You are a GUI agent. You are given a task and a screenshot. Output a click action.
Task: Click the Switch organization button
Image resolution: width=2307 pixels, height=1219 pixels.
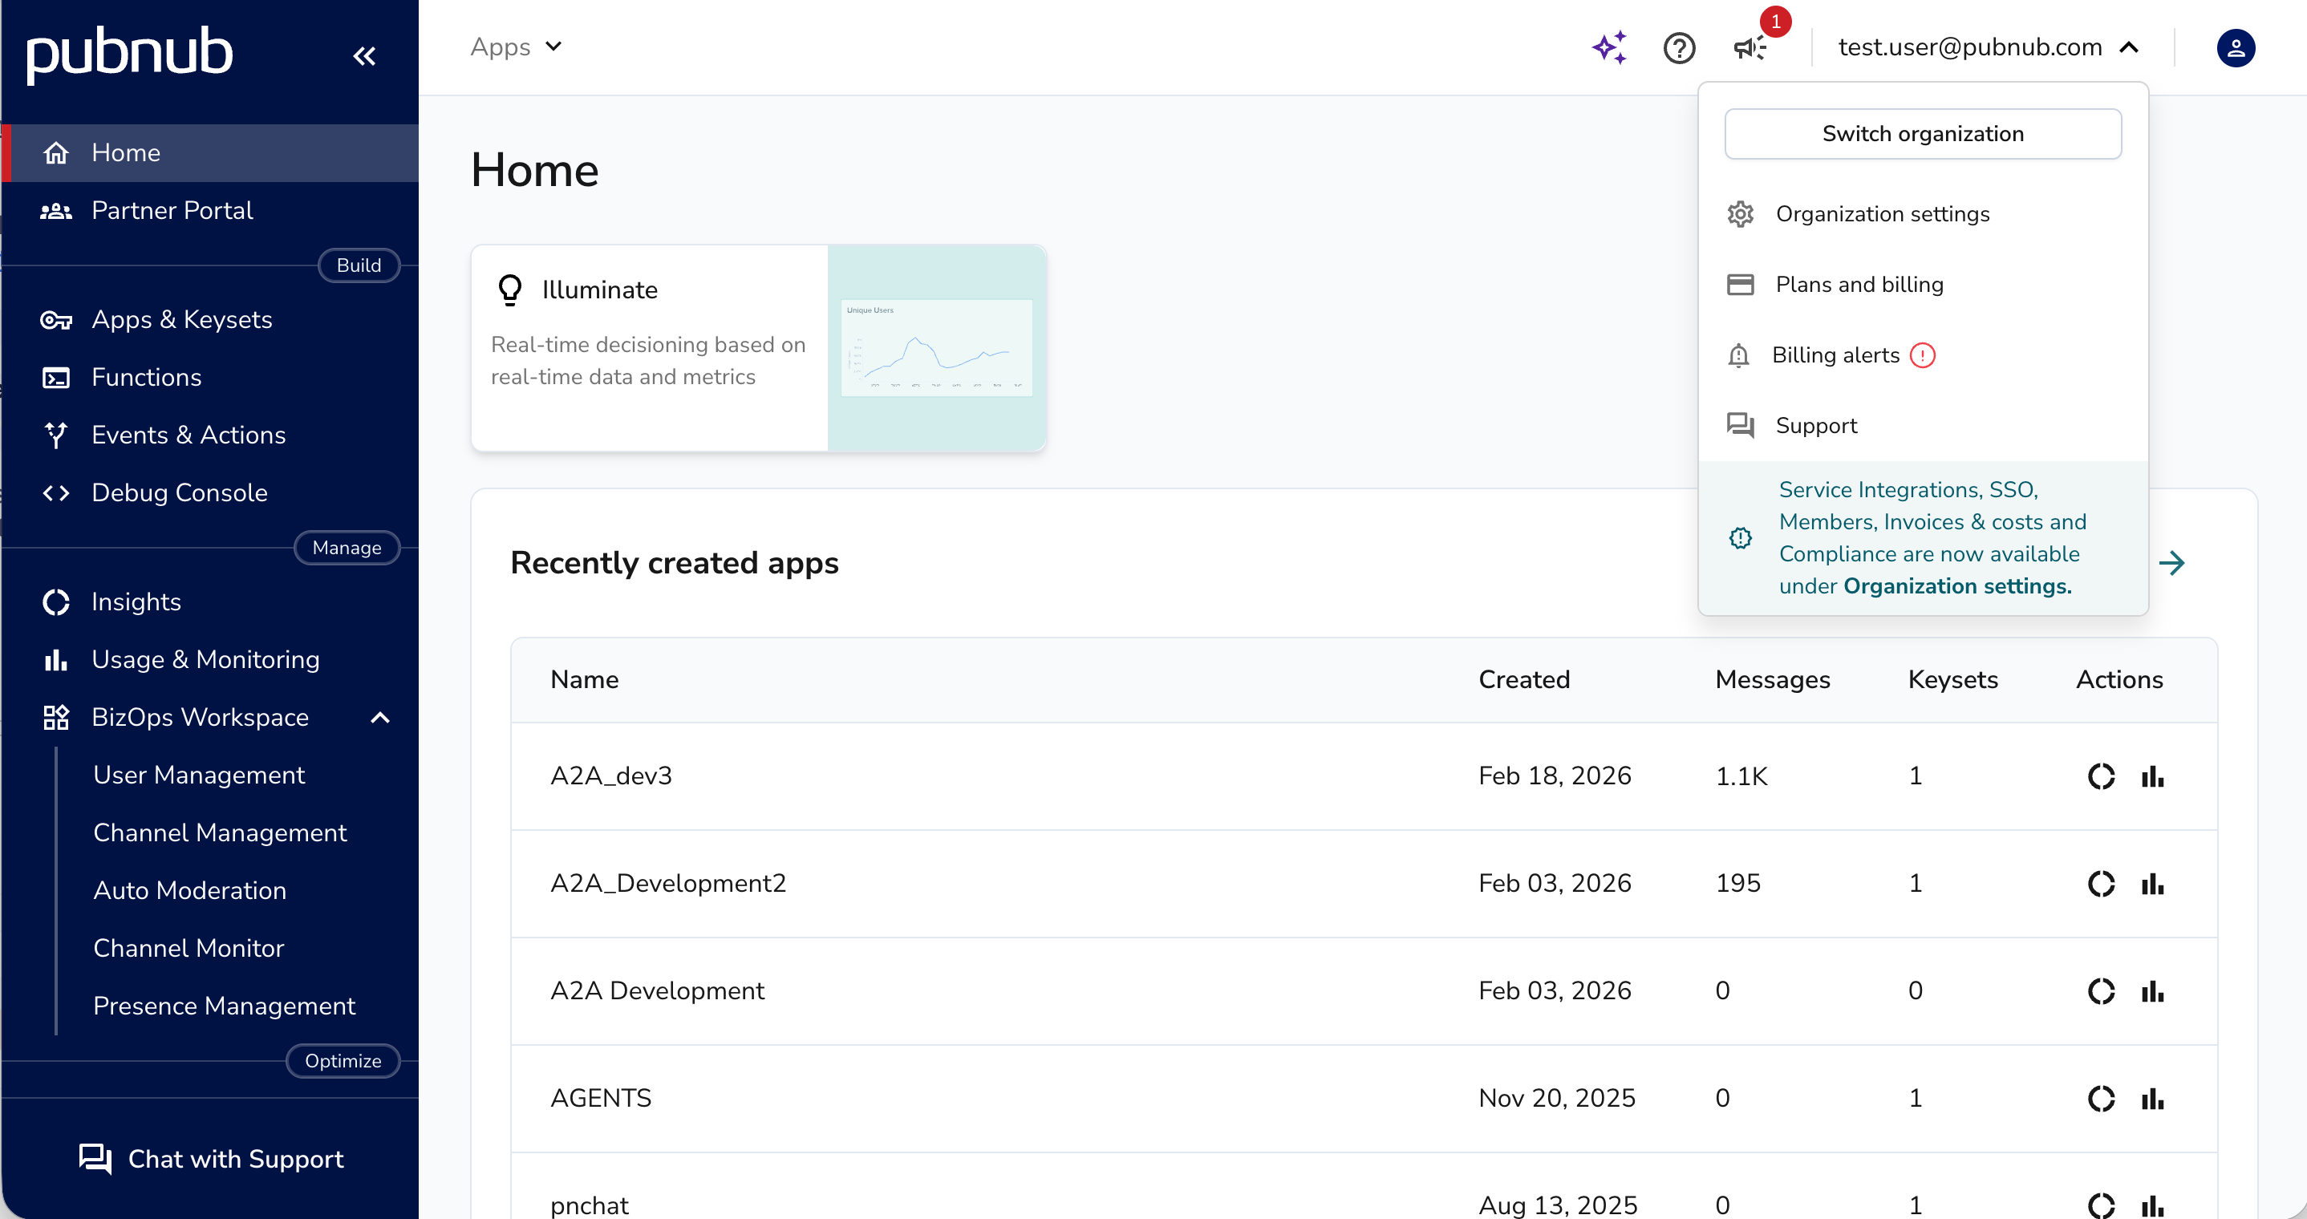pos(1922,132)
